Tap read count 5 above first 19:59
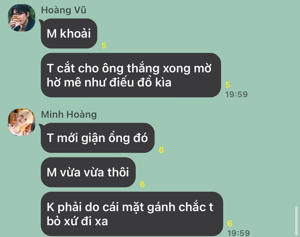 (x=228, y=85)
